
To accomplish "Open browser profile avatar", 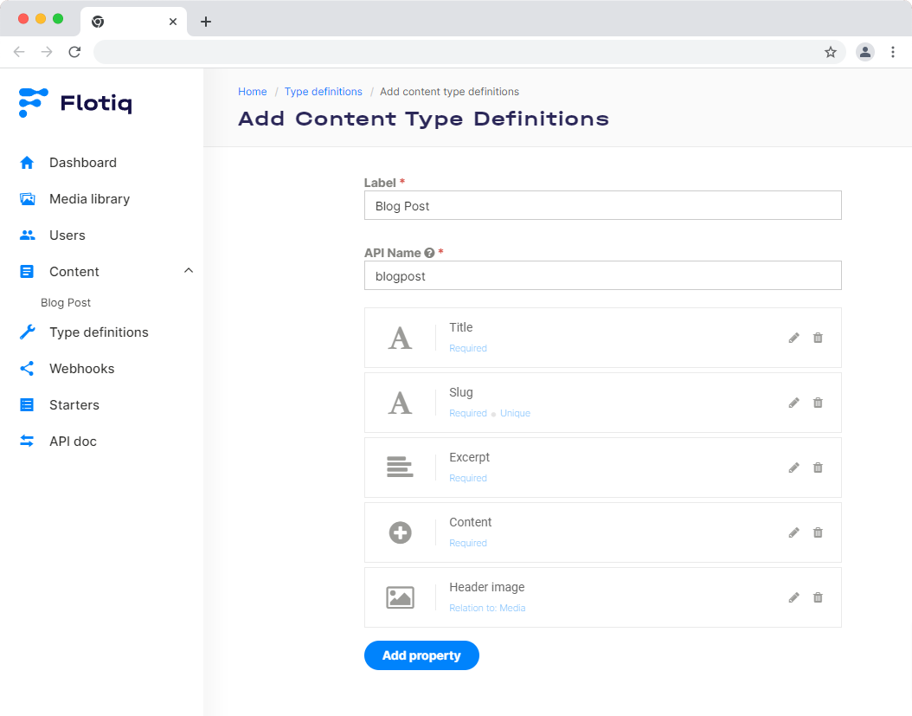I will click(x=865, y=53).
